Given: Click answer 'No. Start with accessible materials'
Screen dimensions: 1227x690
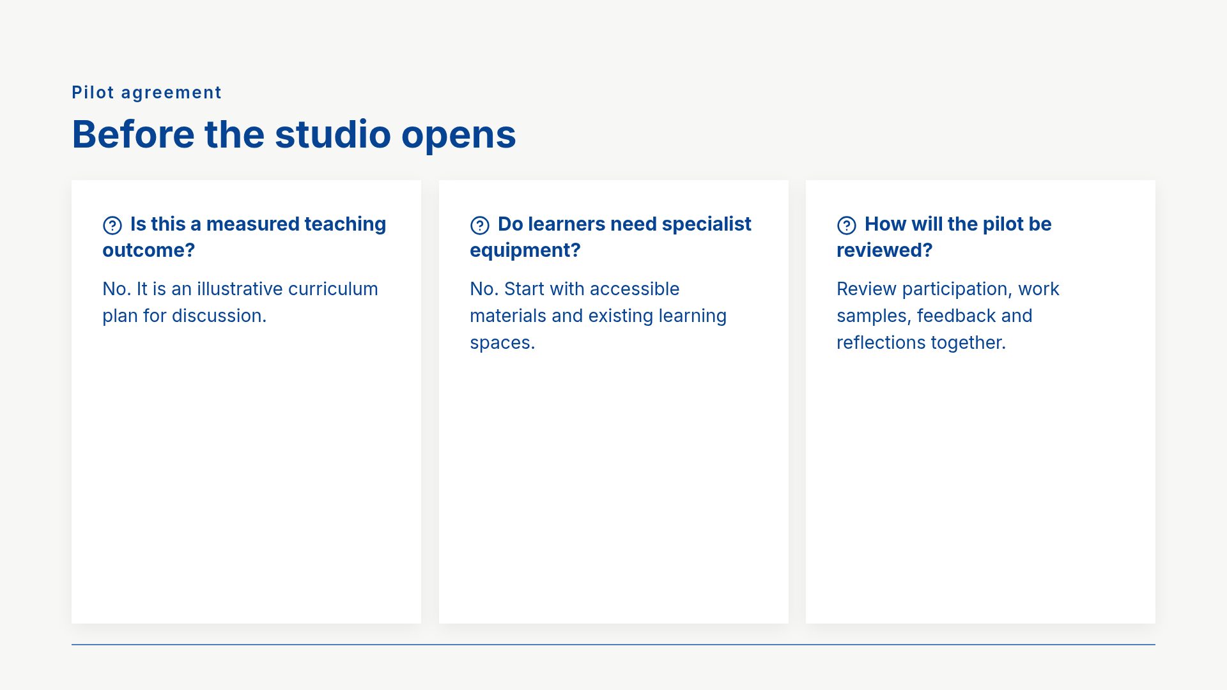Looking at the screenshot, I should click(x=598, y=316).
